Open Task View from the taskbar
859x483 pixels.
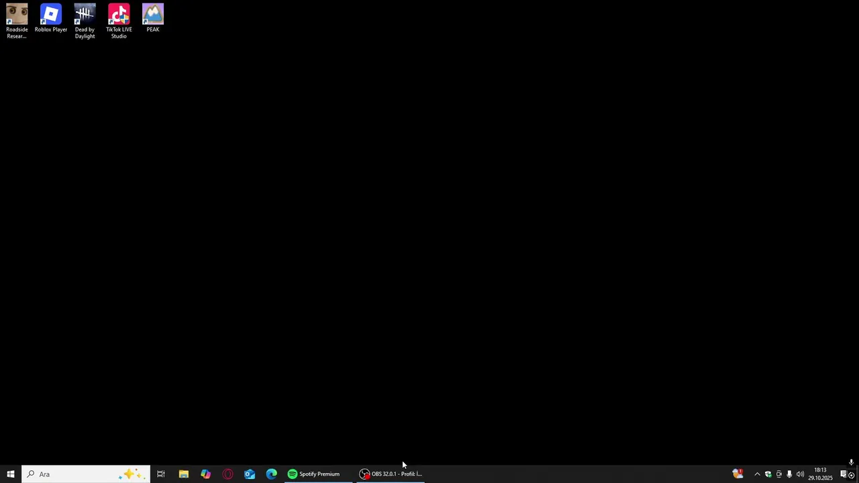point(161,474)
